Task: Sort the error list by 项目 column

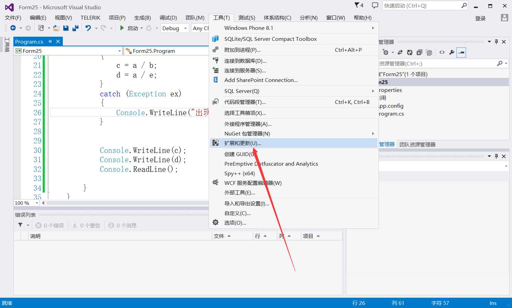Action: pyautogui.click(x=322, y=236)
